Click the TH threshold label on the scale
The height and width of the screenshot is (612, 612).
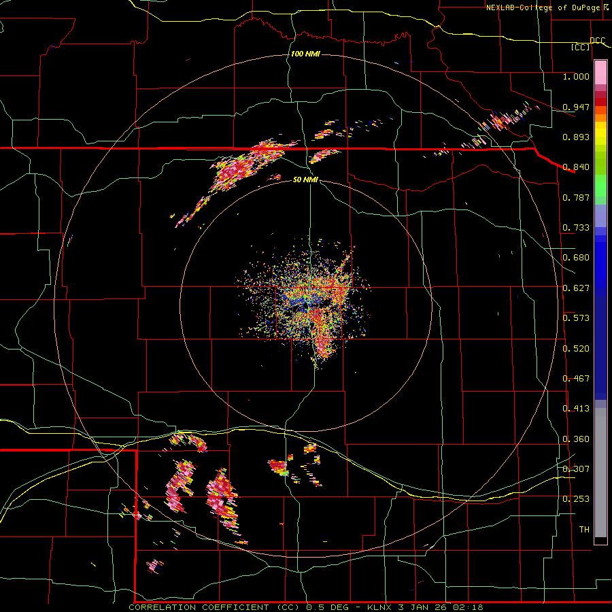[584, 530]
